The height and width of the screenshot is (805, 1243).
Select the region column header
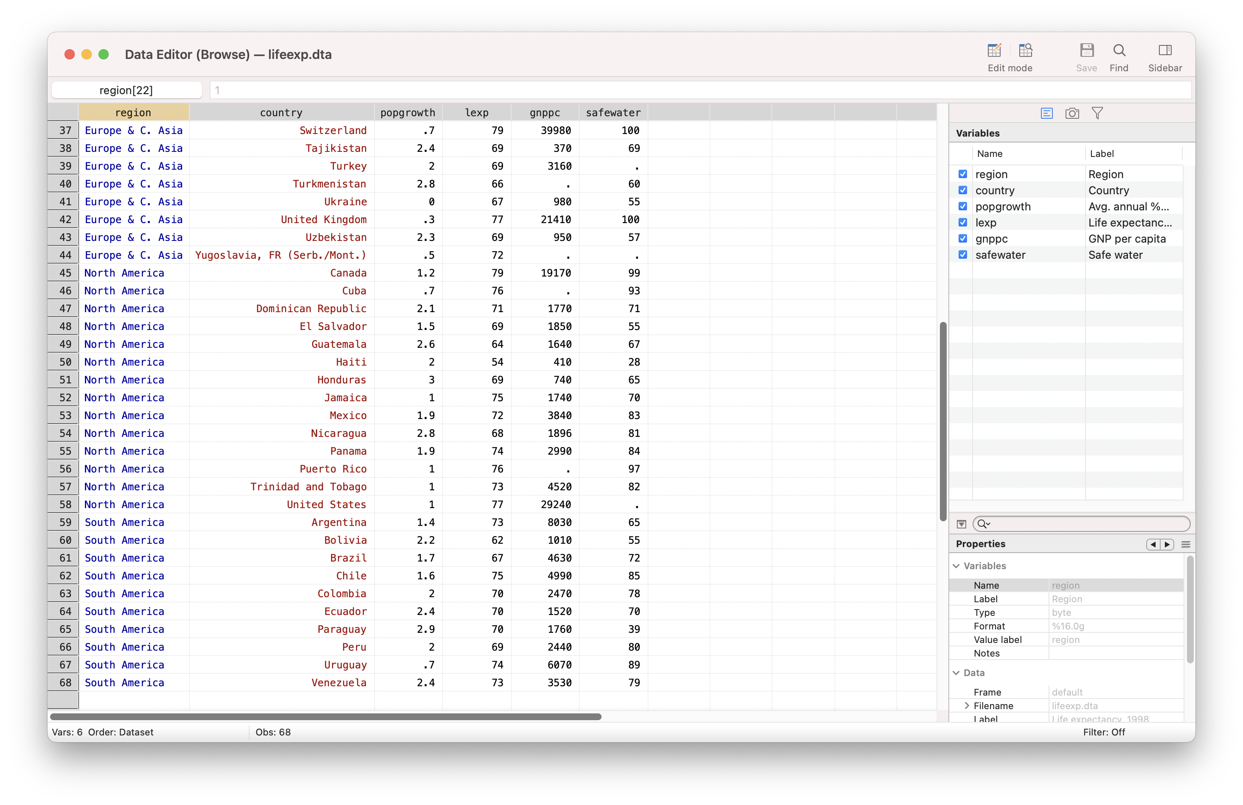click(134, 113)
